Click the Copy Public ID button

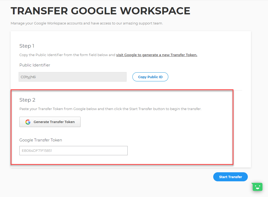click(x=150, y=77)
